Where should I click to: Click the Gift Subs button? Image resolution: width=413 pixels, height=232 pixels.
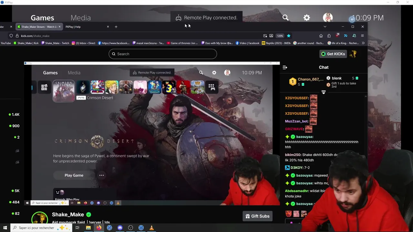[257, 216]
